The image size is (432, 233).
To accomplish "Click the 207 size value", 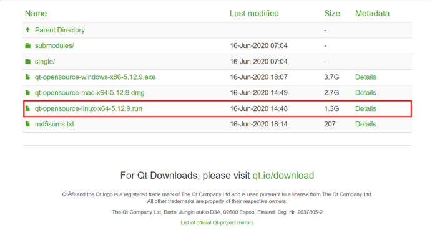I will click(330, 124).
